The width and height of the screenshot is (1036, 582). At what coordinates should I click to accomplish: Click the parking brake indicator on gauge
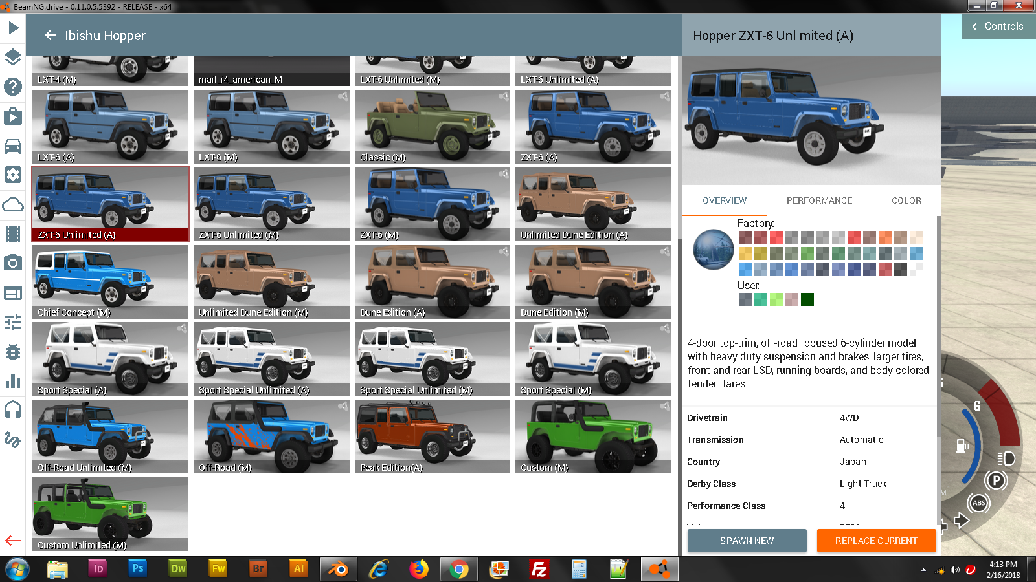click(996, 480)
